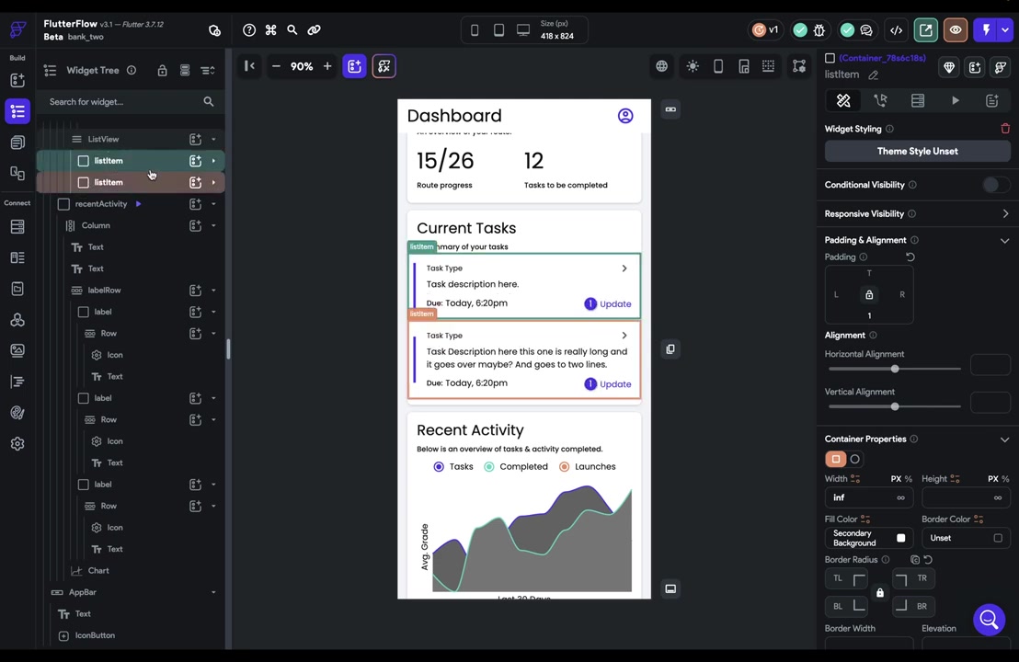
Task: Click the help question mark icon
Action: click(249, 30)
